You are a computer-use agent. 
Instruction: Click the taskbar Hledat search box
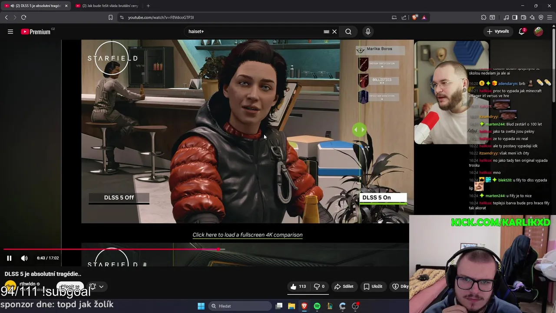[x=240, y=306]
